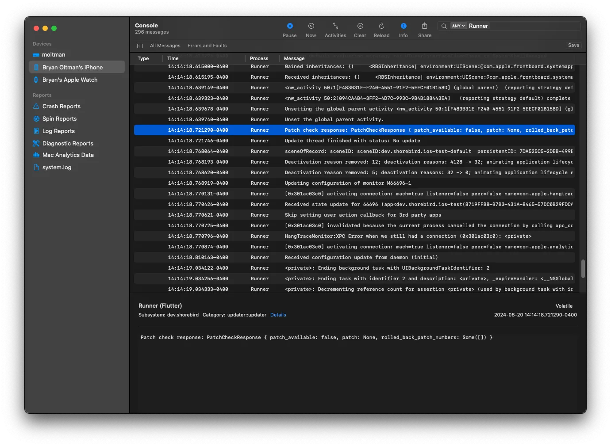The height and width of the screenshot is (446, 611).
Task: Select the moltman Mac device
Action: 77,55
